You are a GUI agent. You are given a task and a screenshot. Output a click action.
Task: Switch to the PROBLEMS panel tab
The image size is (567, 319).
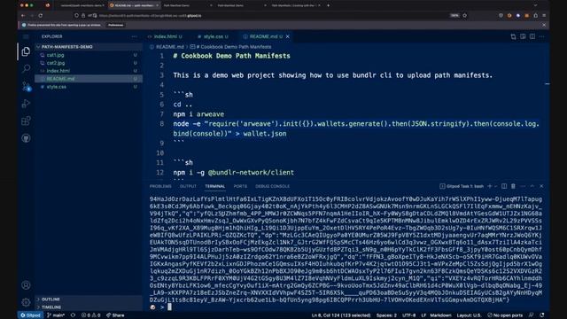tap(160, 186)
